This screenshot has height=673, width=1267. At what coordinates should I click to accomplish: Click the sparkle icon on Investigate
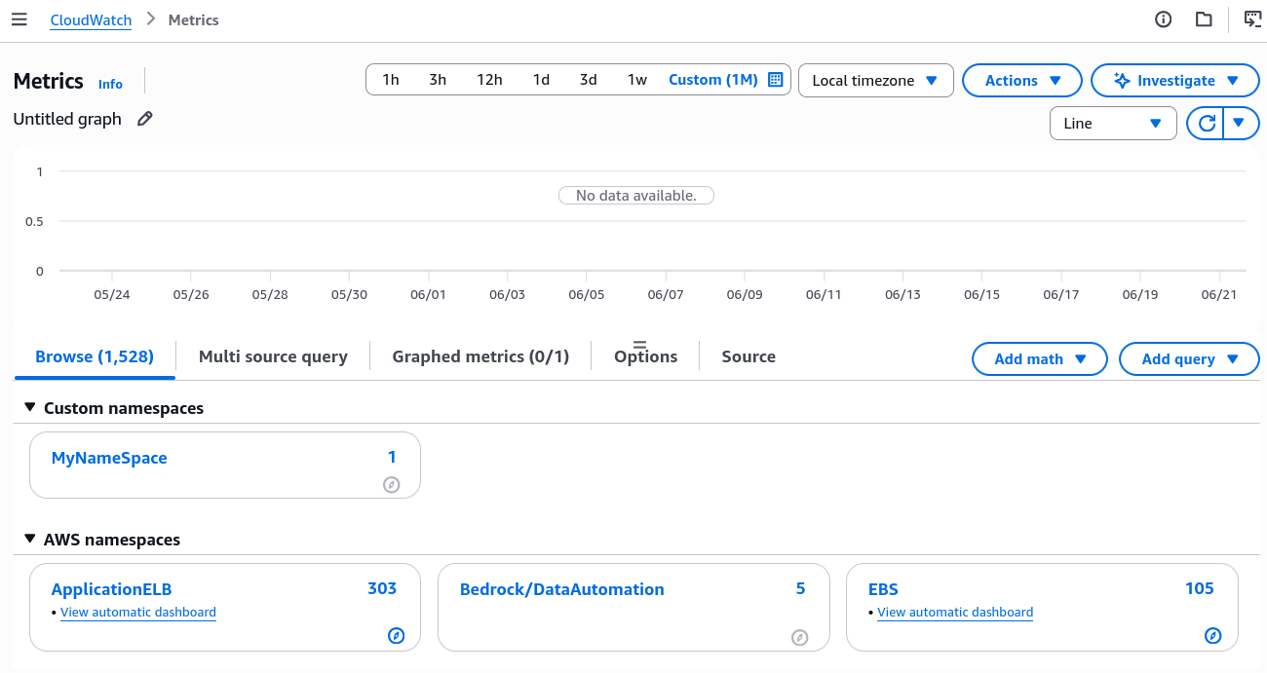[x=1122, y=81]
